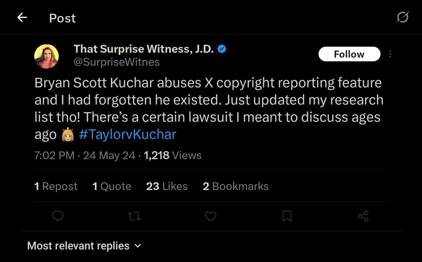
Task: Go back using the left arrow
Action: coord(22,18)
